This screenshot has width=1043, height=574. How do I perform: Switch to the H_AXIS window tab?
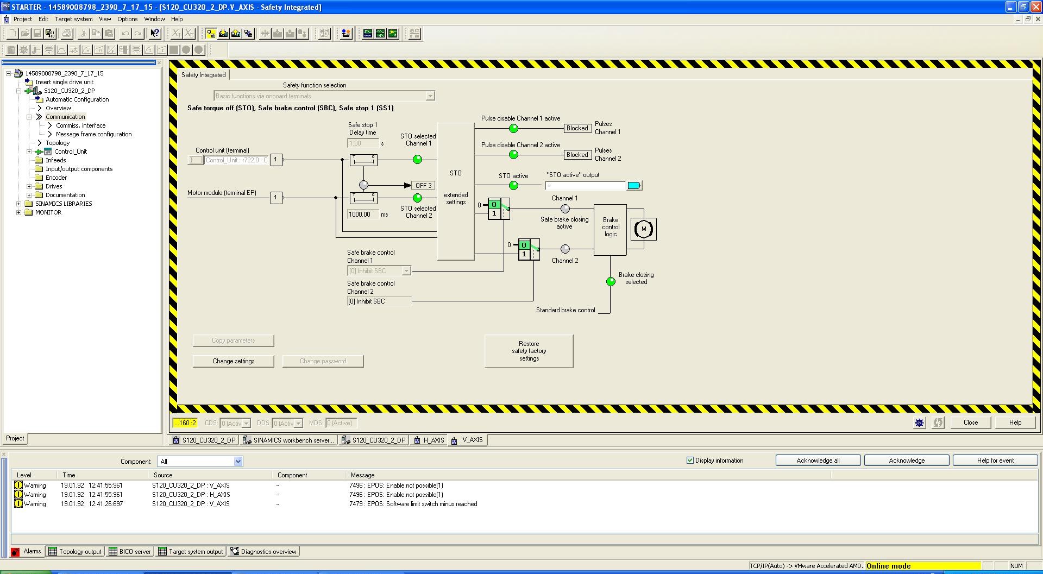(x=429, y=440)
